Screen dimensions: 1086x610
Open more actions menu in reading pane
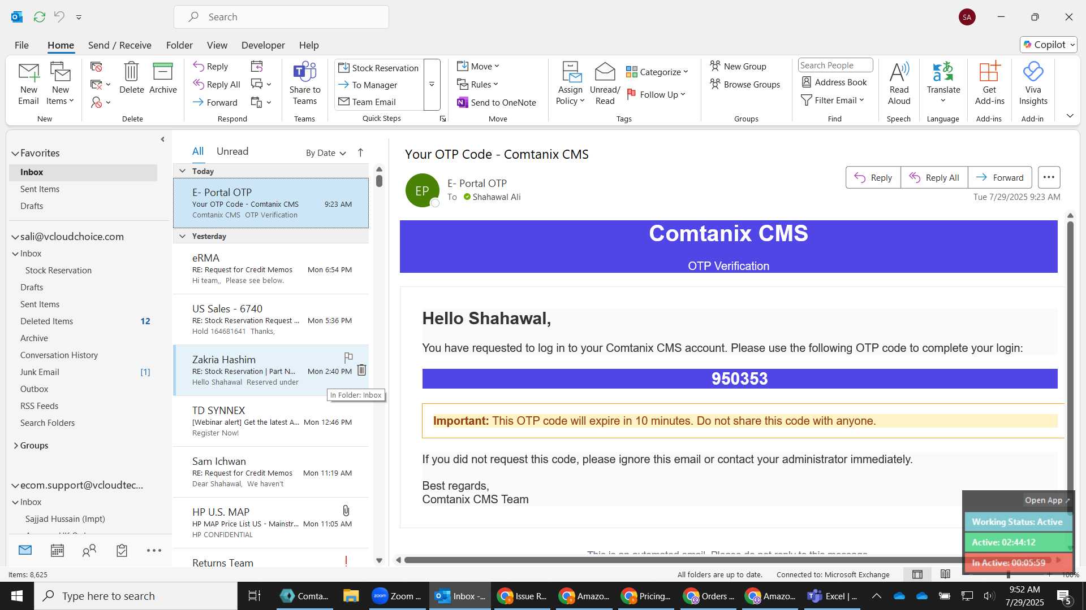[1049, 177]
